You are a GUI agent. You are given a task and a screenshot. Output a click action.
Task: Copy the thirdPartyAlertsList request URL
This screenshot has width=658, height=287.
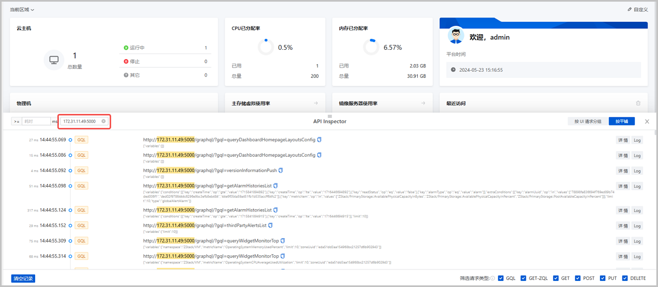click(270, 225)
